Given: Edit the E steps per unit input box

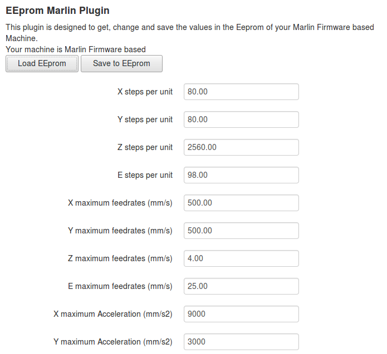Looking at the screenshot, I should [241, 175].
